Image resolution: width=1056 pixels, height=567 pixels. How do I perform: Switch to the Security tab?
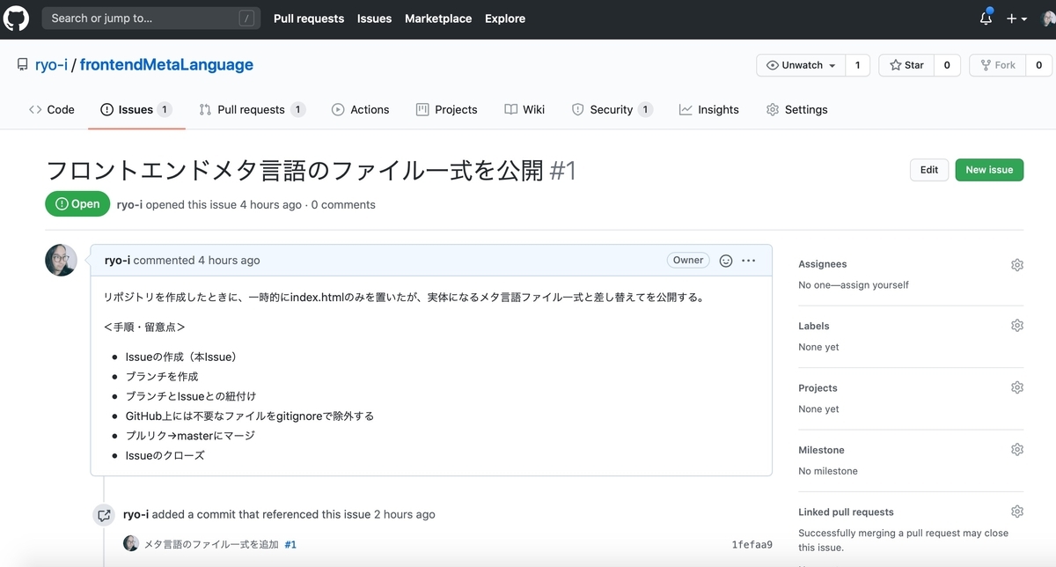pyautogui.click(x=612, y=110)
